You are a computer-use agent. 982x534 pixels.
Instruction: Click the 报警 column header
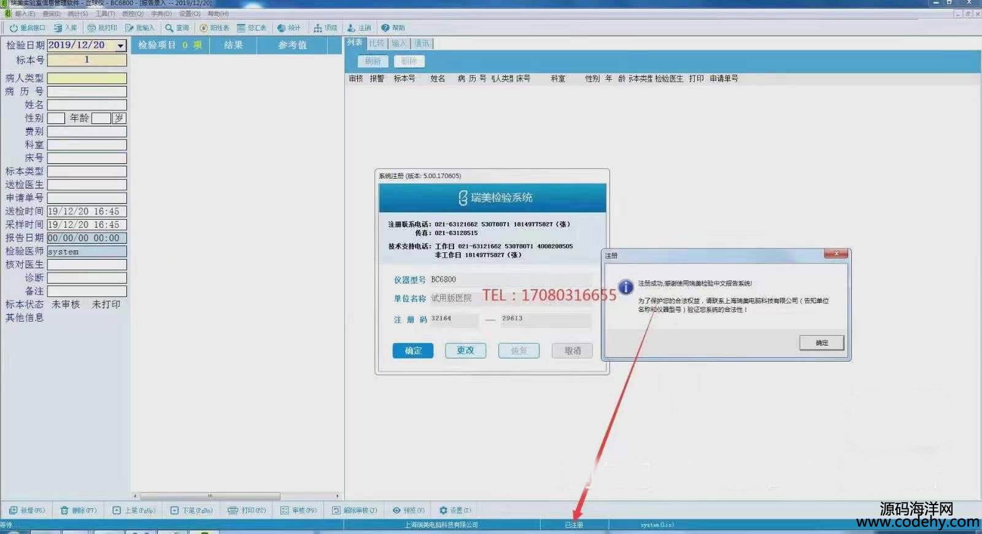pos(377,79)
